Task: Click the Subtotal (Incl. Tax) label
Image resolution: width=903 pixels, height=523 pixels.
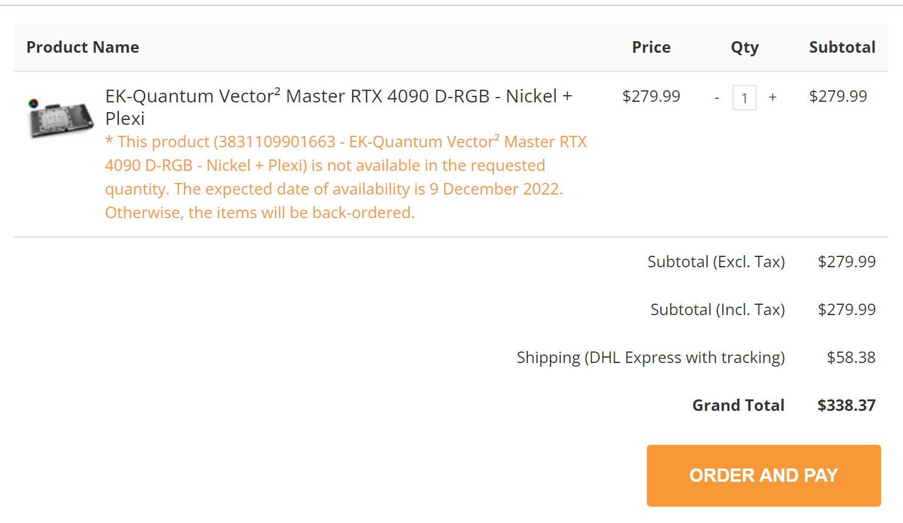Action: pyautogui.click(x=717, y=310)
